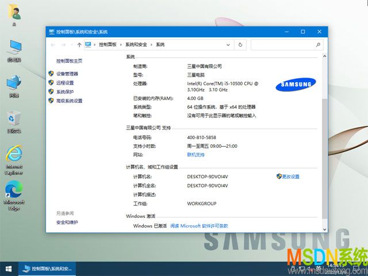
Task: Open the This PC desktop icon
Action: pyautogui.click(x=14, y=51)
